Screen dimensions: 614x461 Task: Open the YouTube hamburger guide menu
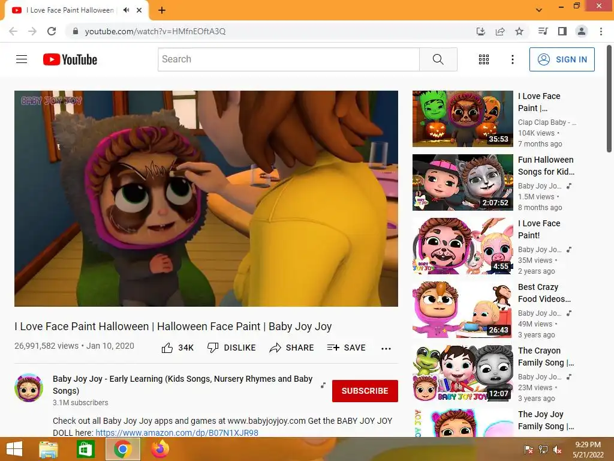coord(22,59)
